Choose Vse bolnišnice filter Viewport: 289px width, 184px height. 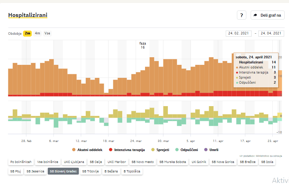(x=48, y=162)
